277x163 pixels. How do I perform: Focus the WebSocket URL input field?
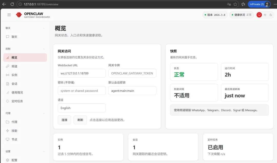coord(82,73)
